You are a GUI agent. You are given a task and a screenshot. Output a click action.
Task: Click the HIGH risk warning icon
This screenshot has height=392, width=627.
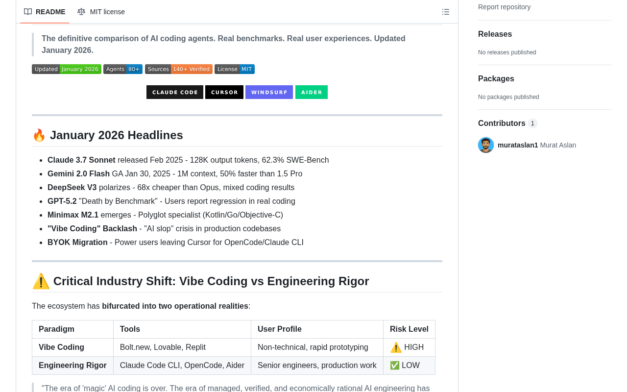pos(396,347)
